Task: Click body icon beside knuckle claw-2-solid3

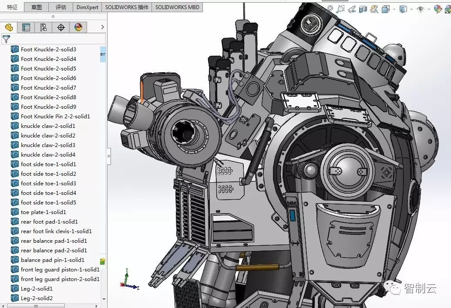Action: pos(15,145)
